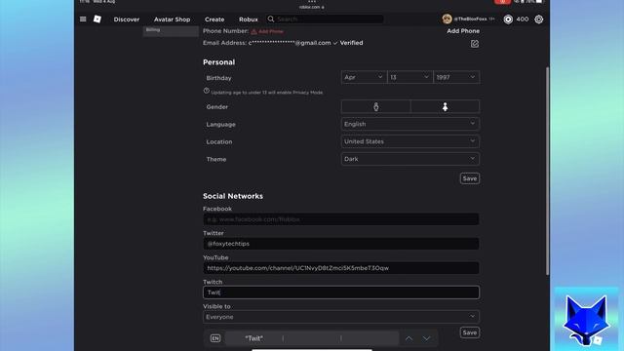Click the Facebook input field

tap(341, 219)
